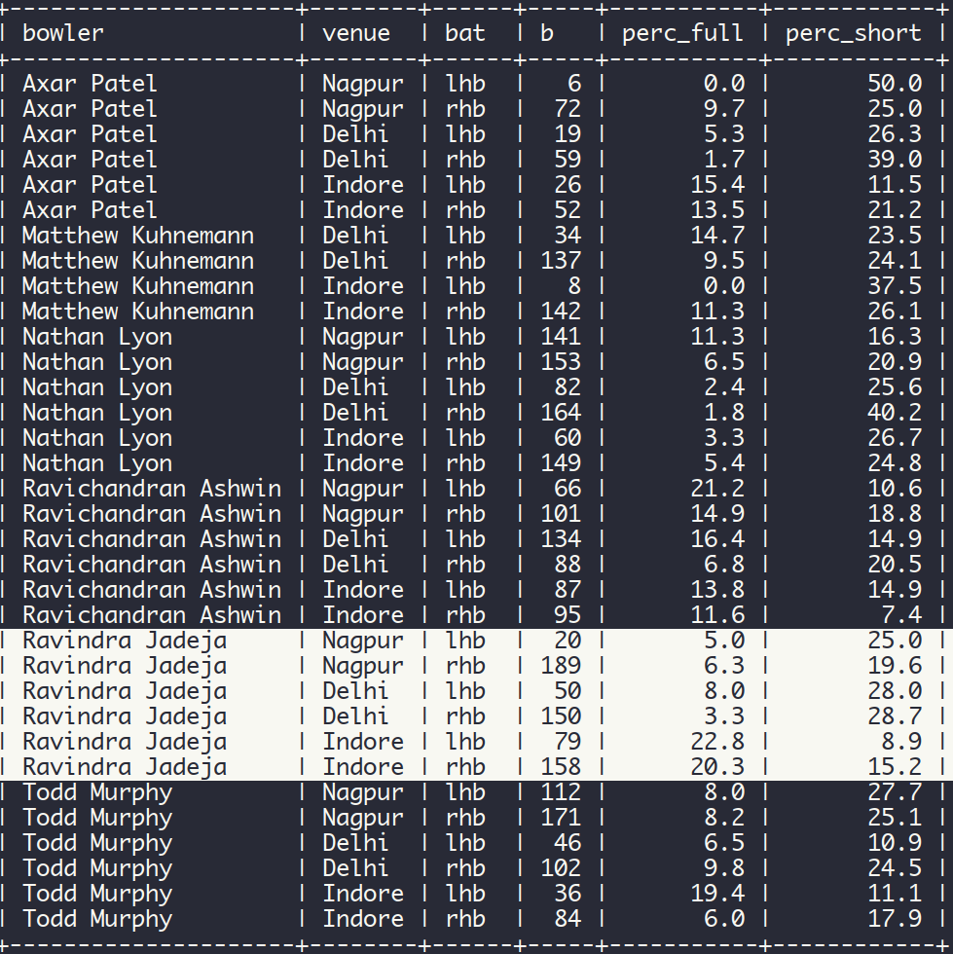The width and height of the screenshot is (953, 954).
Task: Click the perc_short value 18.8
Action: [x=895, y=514]
